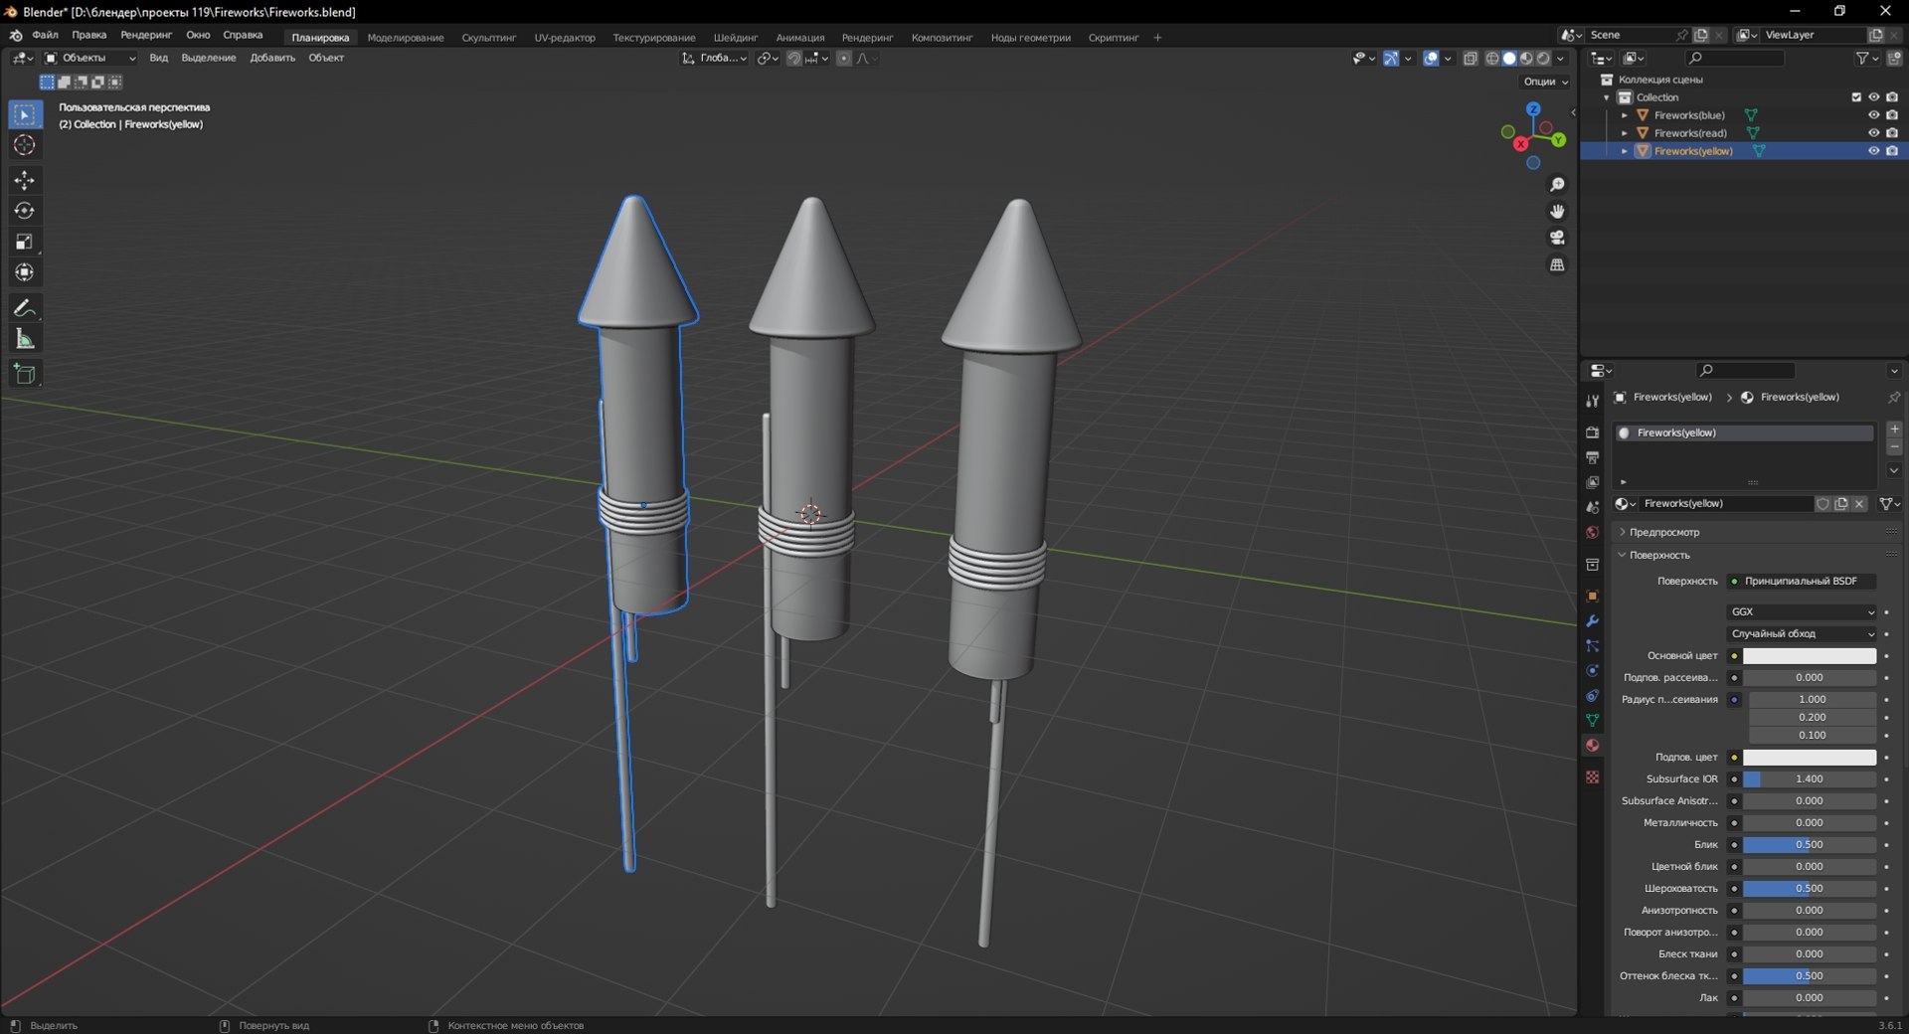Select the Move tool

click(25, 180)
